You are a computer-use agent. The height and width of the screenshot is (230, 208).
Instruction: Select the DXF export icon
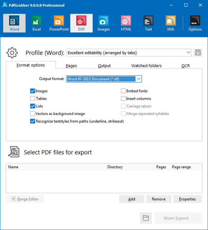pyautogui.click(x=81, y=23)
